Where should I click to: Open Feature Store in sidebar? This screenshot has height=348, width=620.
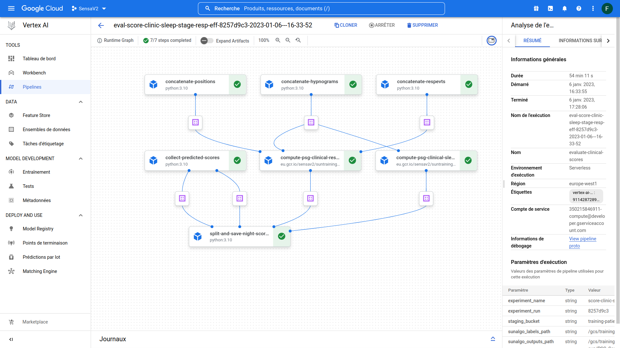[45, 115]
